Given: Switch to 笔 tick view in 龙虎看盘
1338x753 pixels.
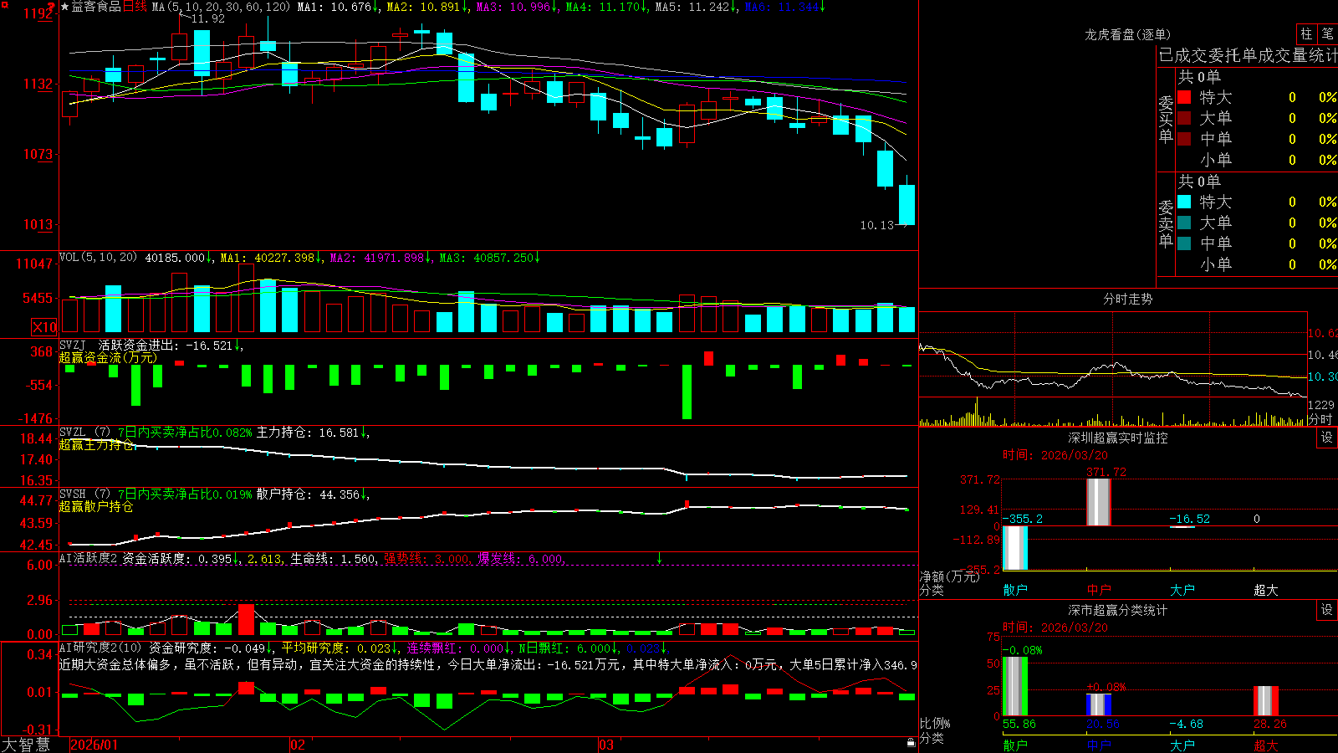Looking at the screenshot, I should coord(1327,33).
